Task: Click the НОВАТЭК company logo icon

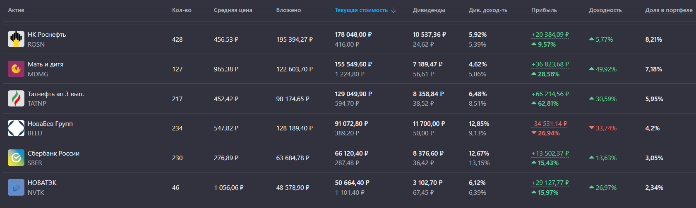Action: coord(16,188)
